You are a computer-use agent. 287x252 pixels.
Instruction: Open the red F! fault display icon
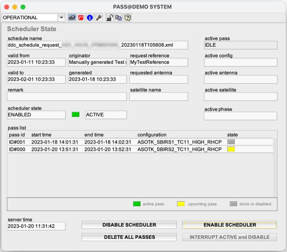81,17
